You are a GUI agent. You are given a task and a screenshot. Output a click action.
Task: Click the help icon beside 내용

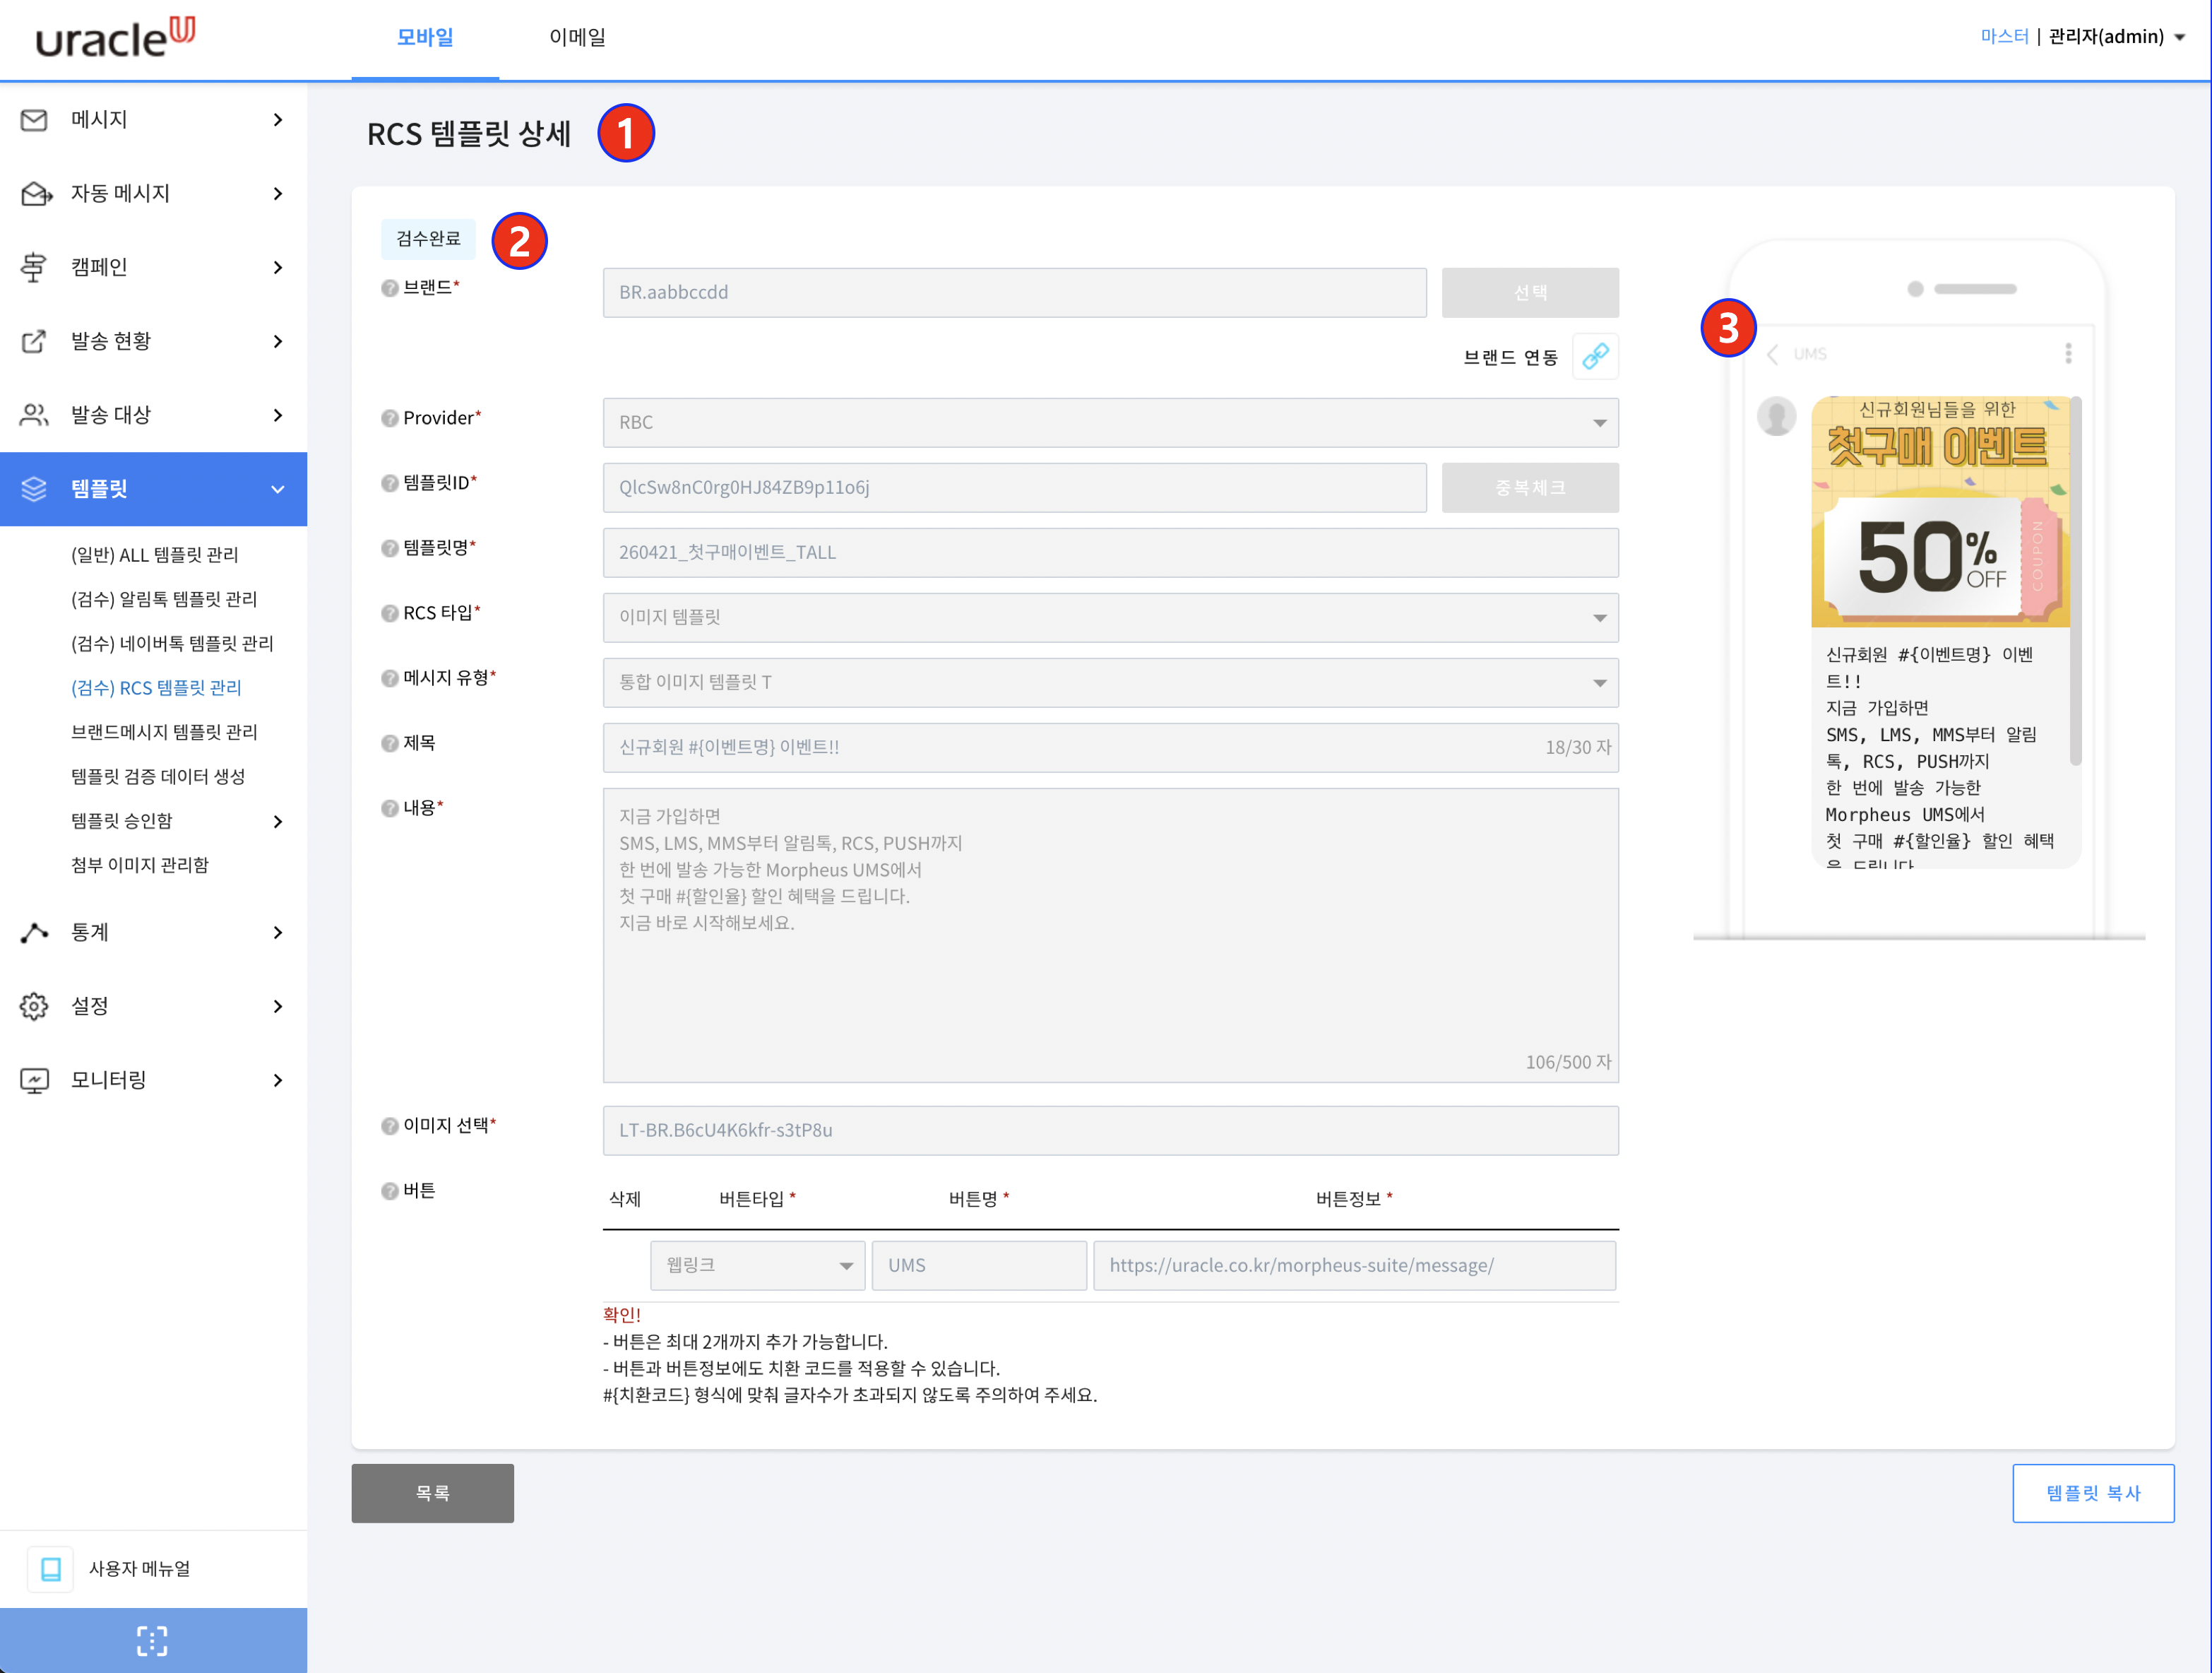(390, 808)
